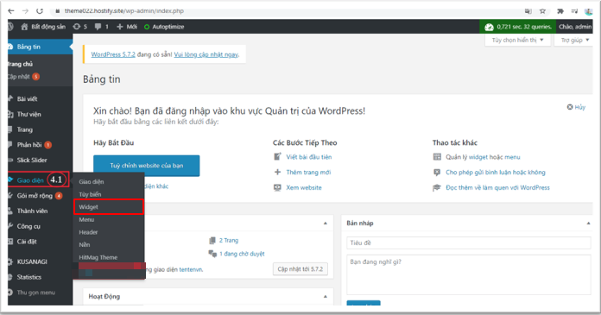Click the WordPress logo icon
The width and height of the screenshot is (601, 315).
tap(10, 27)
